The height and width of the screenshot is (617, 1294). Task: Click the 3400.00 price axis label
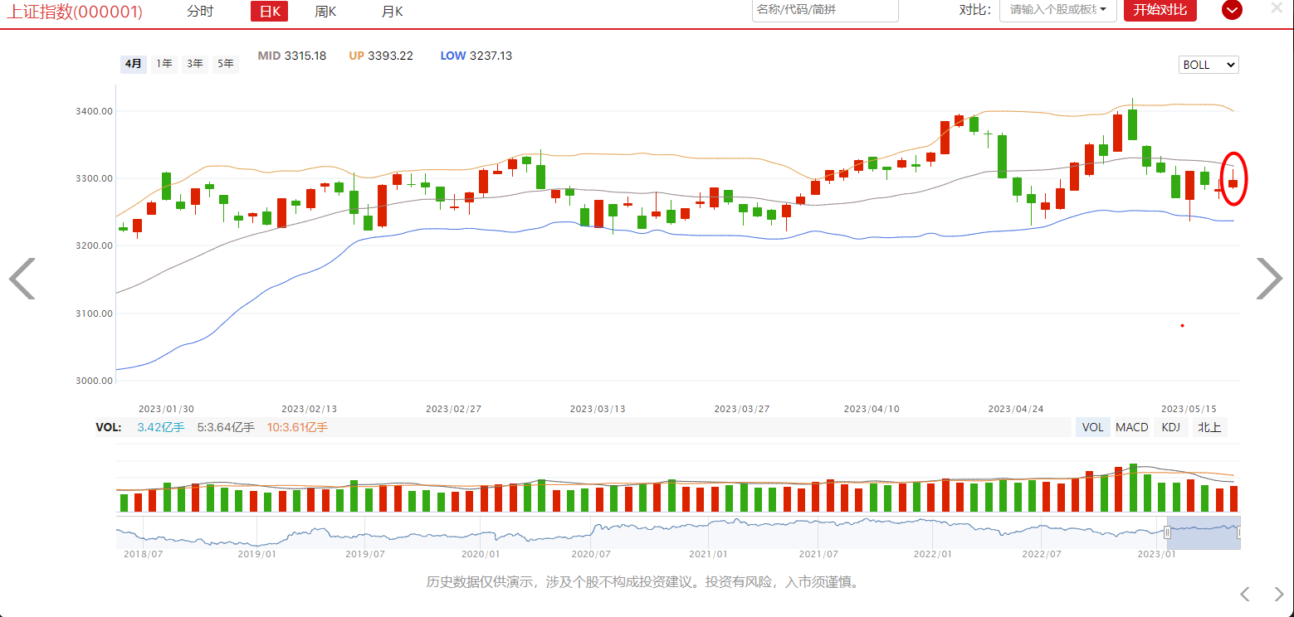[x=94, y=111]
